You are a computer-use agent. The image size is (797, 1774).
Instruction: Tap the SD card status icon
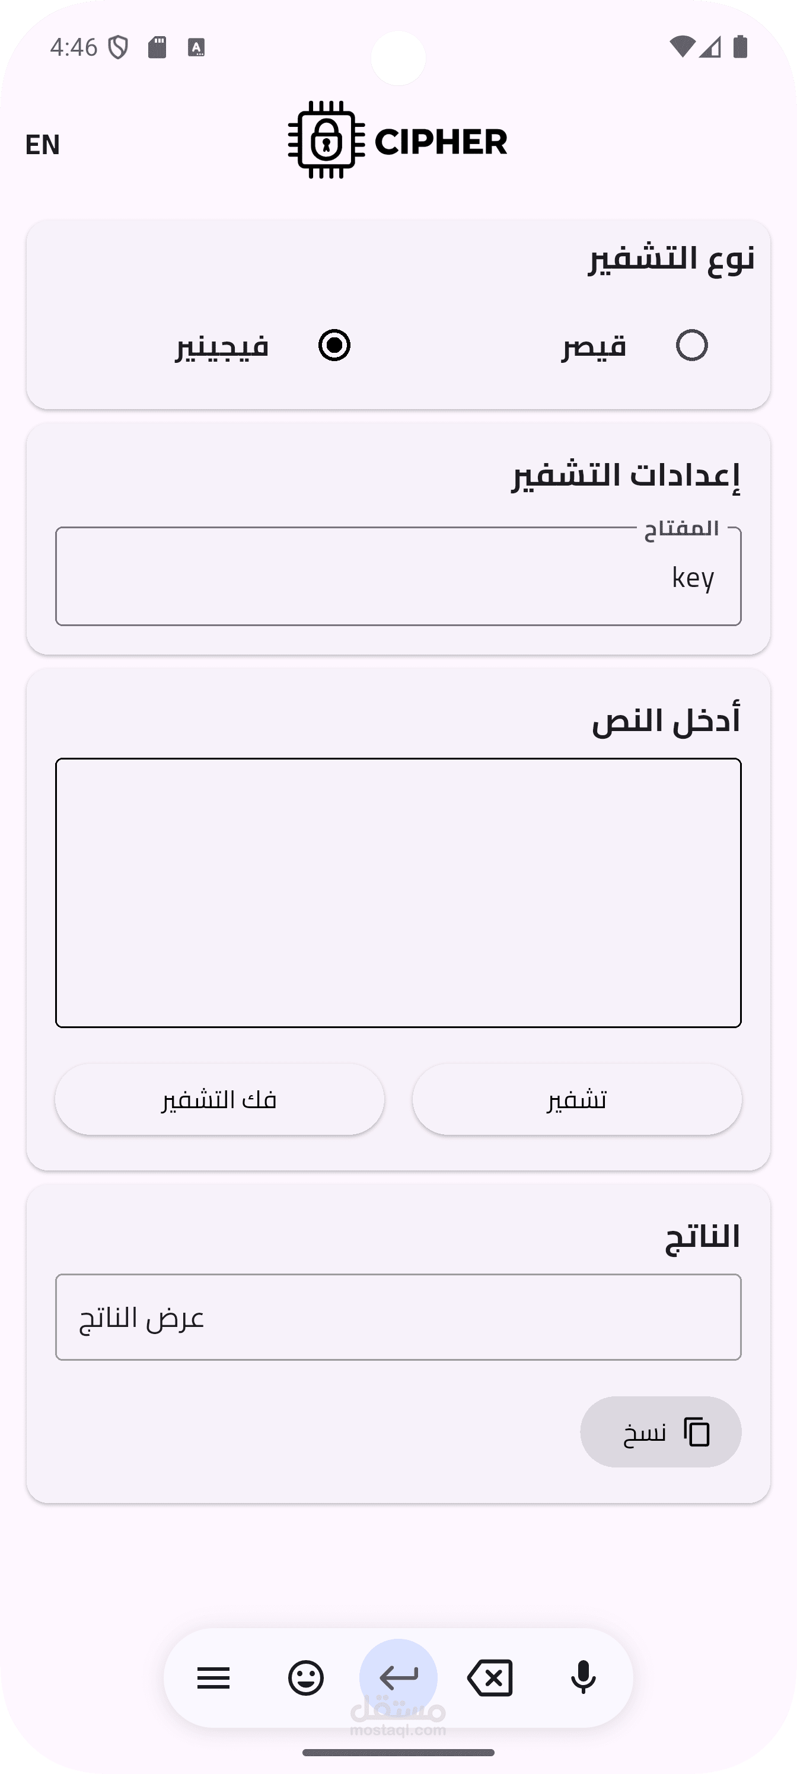tap(157, 47)
